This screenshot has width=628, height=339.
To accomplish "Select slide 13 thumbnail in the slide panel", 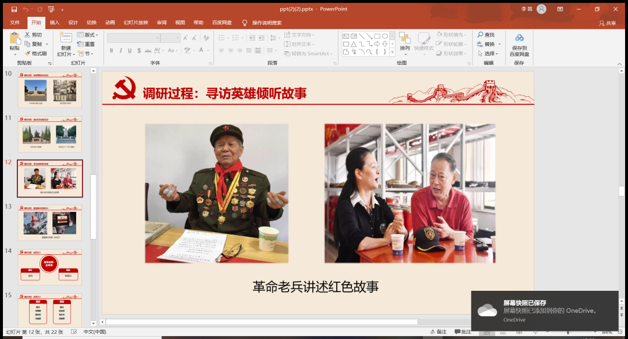I will (x=49, y=223).
